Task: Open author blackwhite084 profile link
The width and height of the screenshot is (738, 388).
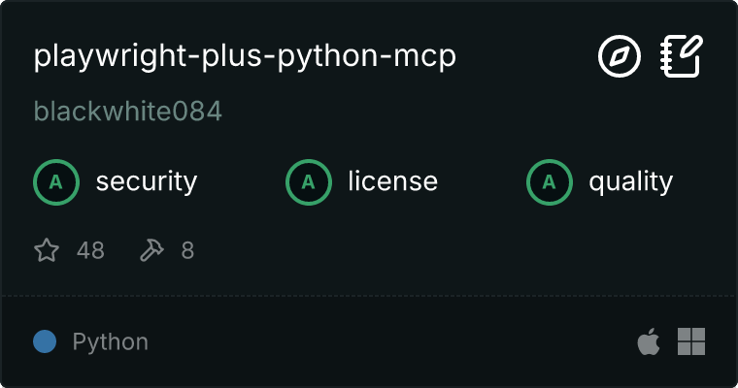Action: [x=127, y=112]
